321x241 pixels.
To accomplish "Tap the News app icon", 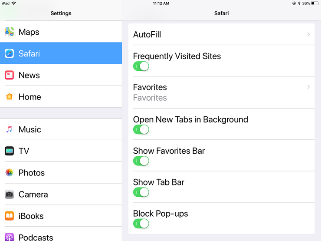I will [x=9, y=75].
